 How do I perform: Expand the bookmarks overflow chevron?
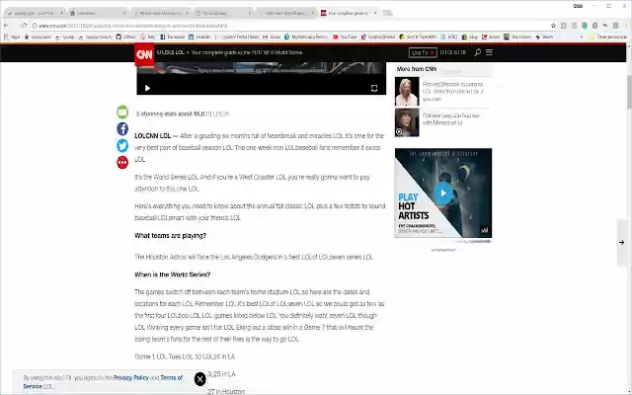tap(582, 37)
